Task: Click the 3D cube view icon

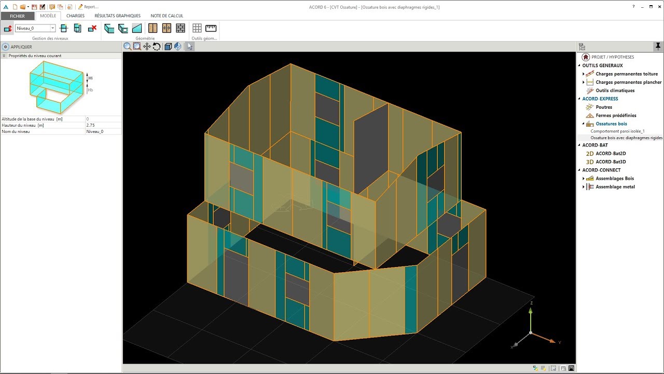Action: coord(168,47)
